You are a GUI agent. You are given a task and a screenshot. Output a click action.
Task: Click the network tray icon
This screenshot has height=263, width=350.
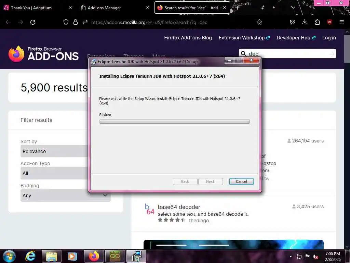click(x=299, y=256)
